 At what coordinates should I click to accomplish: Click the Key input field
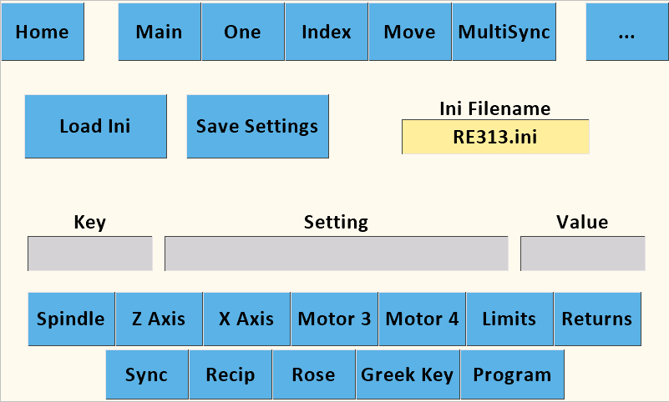90,254
